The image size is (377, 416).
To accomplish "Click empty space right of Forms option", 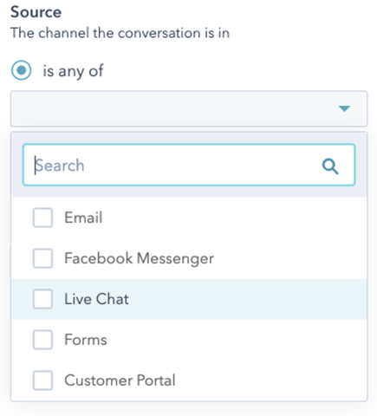I will pyautogui.click(x=237, y=340).
